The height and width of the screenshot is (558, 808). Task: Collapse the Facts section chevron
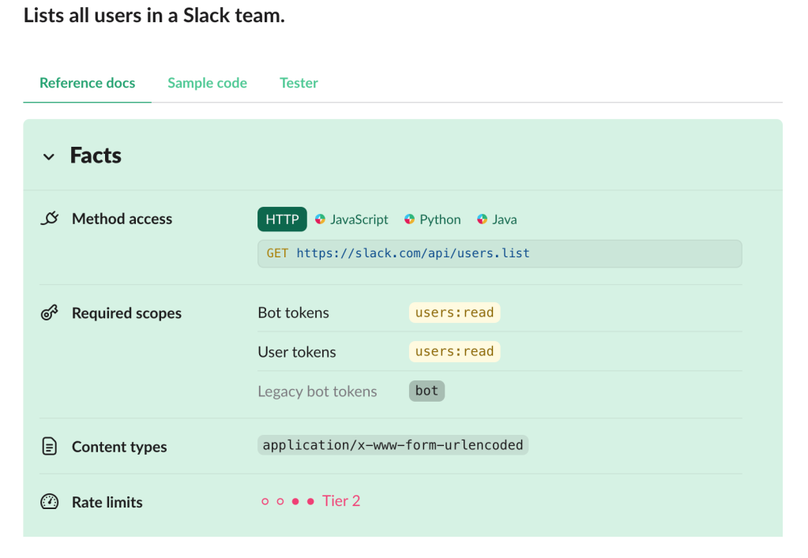coord(49,156)
